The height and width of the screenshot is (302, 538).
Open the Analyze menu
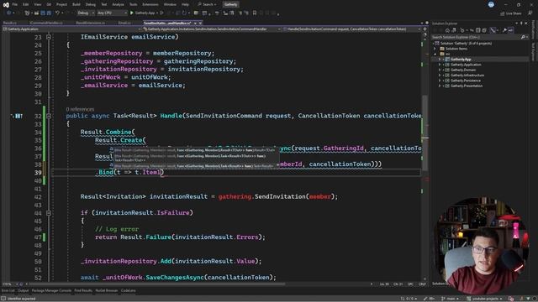(118, 4)
